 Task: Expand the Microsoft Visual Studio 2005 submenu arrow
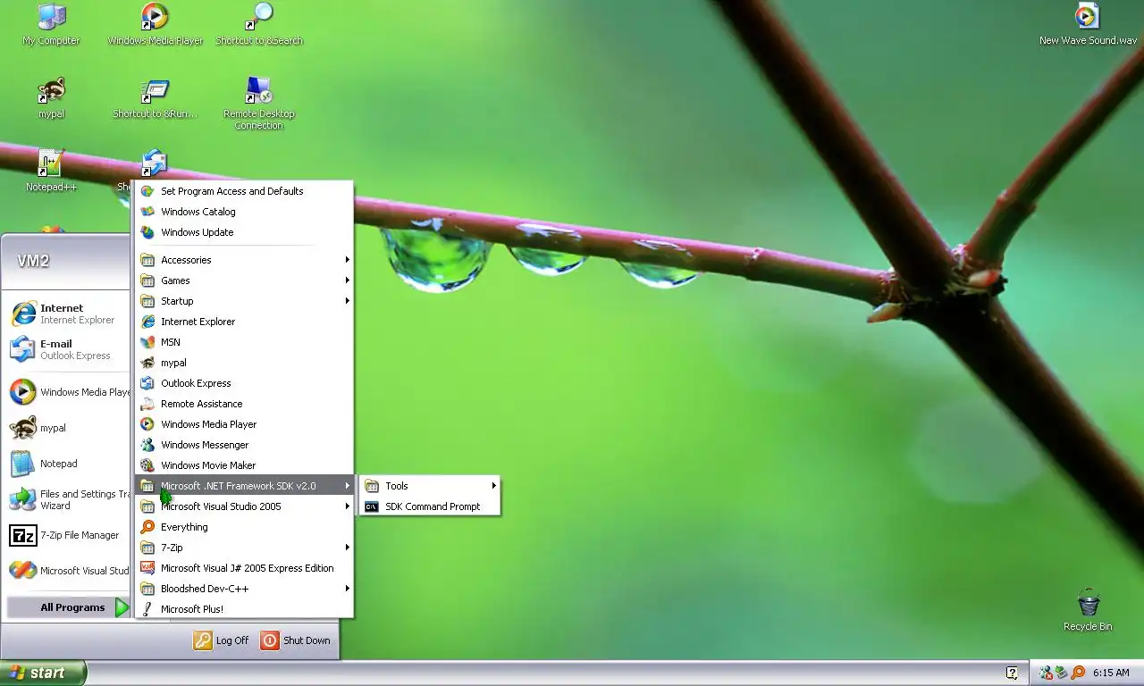pyautogui.click(x=347, y=506)
